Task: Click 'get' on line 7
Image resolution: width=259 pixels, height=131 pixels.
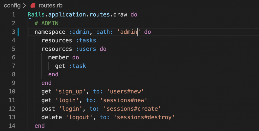Action: (60, 66)
